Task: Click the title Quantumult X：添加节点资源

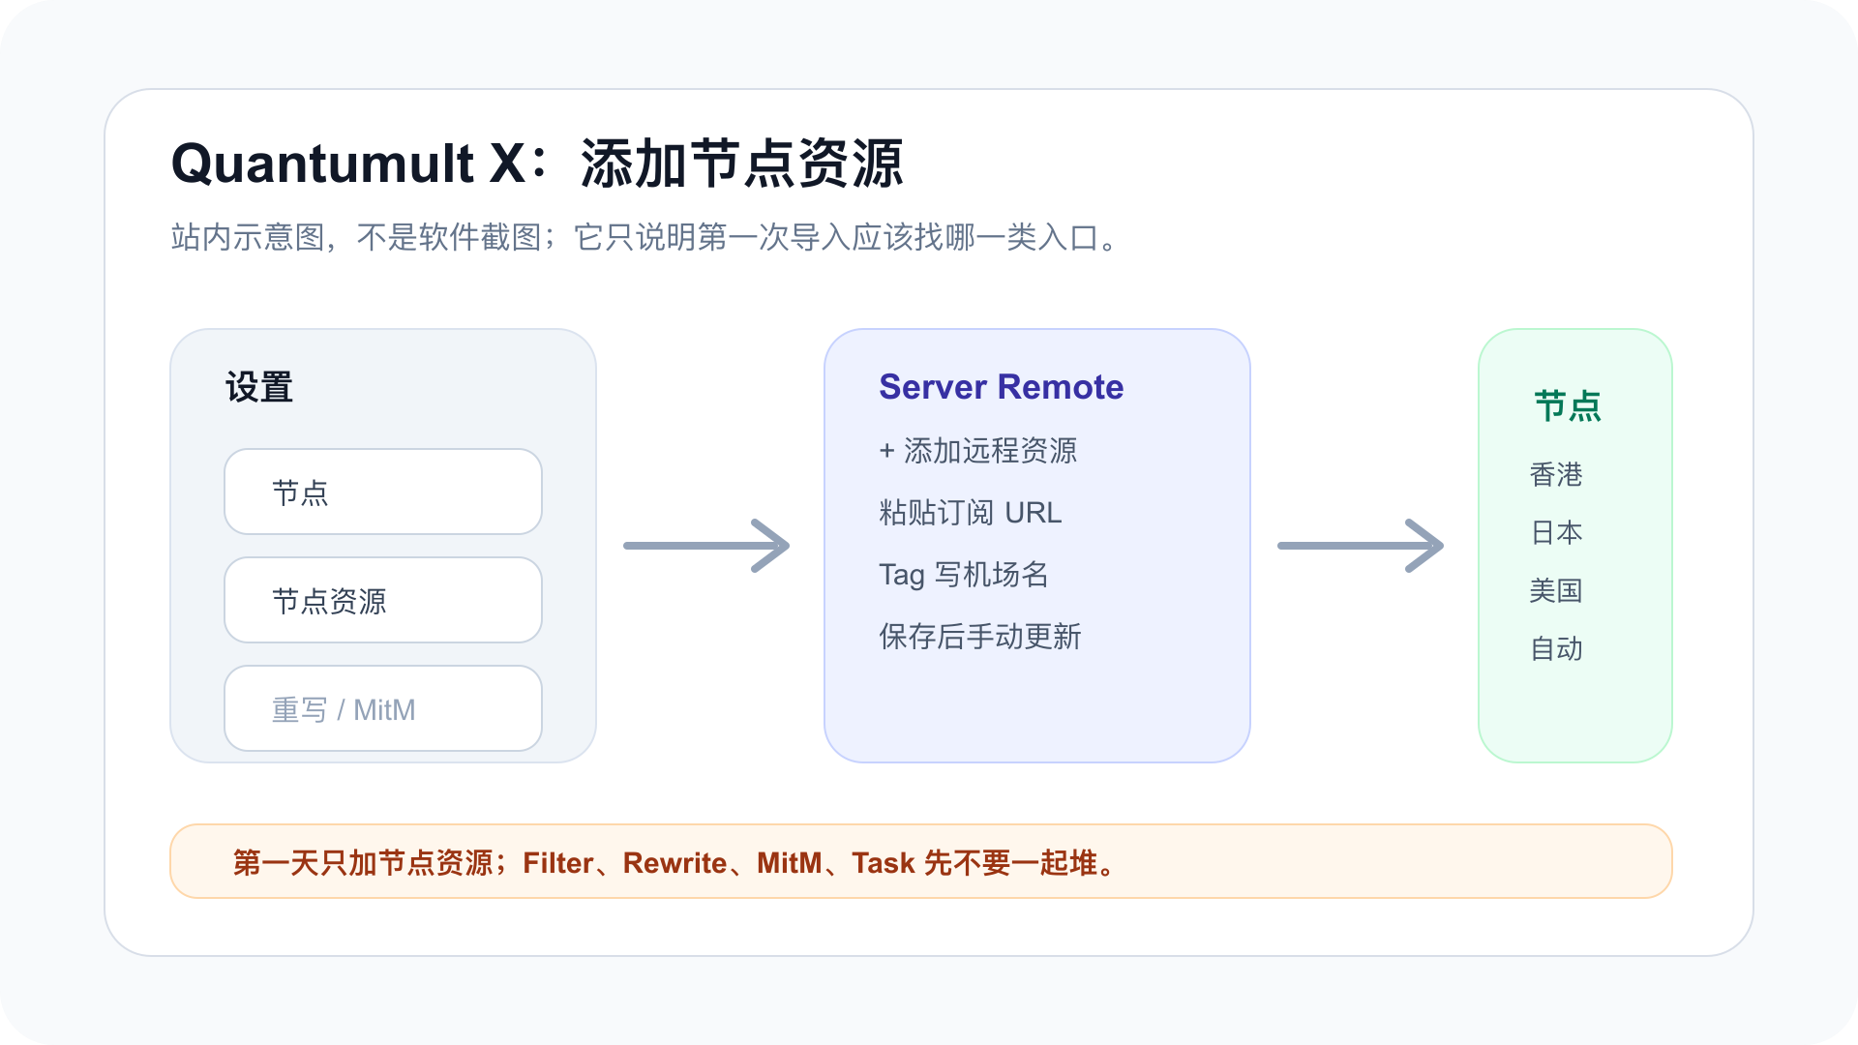Action: (x=537, y=163)
